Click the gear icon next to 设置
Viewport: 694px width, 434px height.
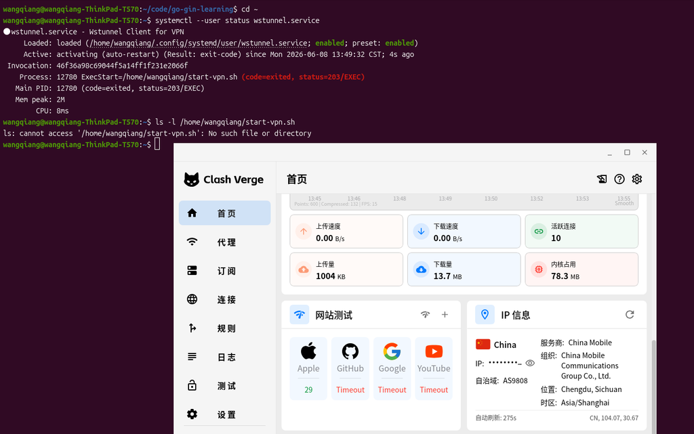(x=192, y=414)
